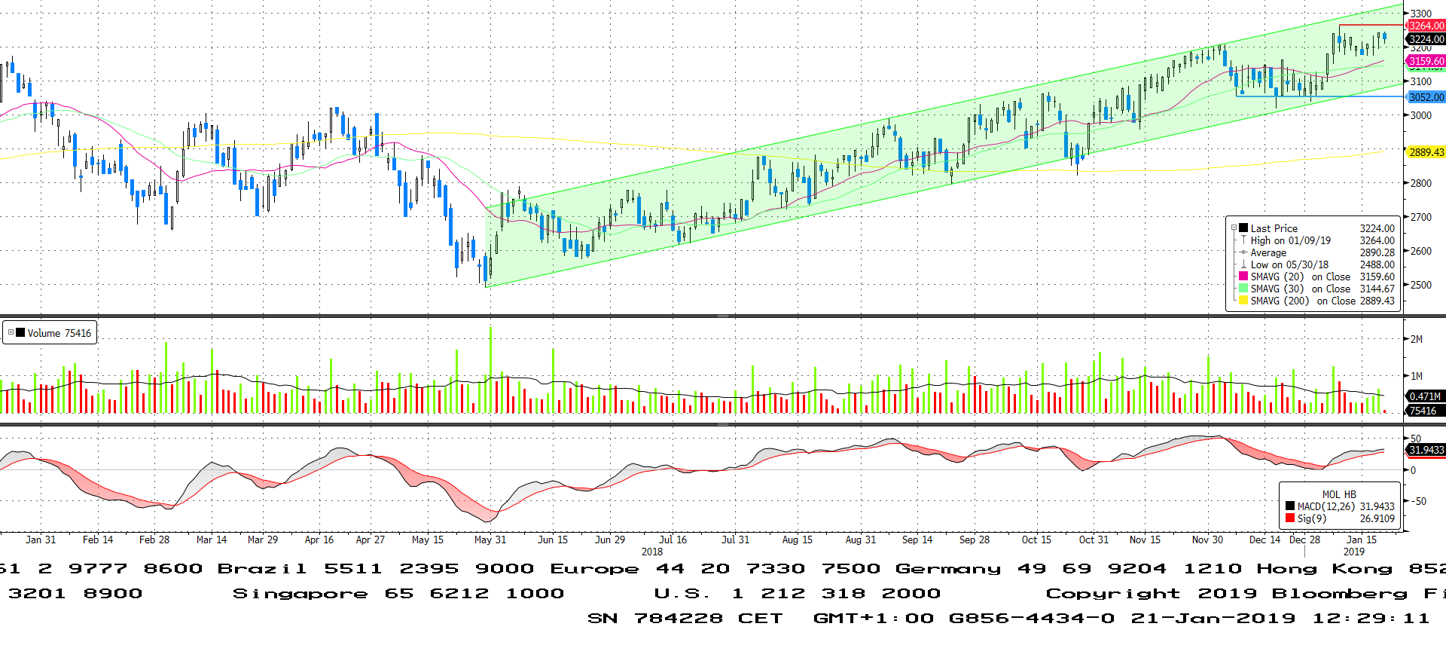
Task: Click the black 3224.00 last price label
Action: (x=1426, y=39)
